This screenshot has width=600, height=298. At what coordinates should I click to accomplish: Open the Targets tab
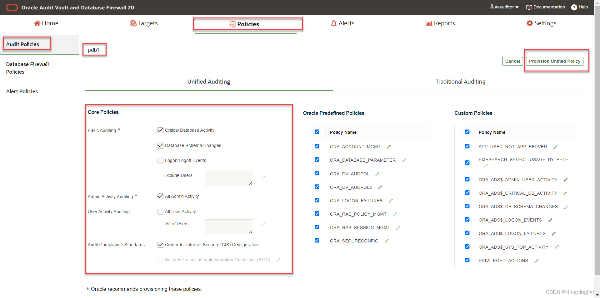click(144, 23)
